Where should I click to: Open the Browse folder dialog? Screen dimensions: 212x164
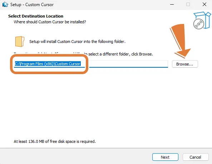point(185,64)
